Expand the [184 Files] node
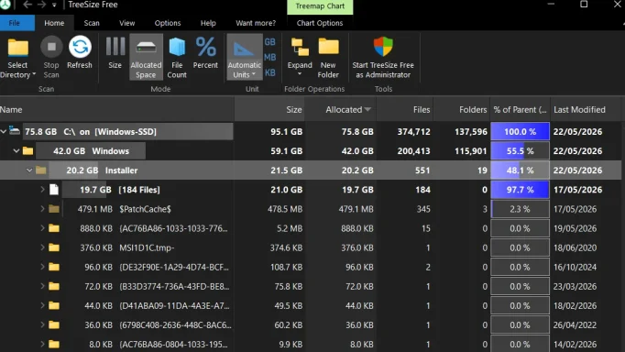 (42, 190)
